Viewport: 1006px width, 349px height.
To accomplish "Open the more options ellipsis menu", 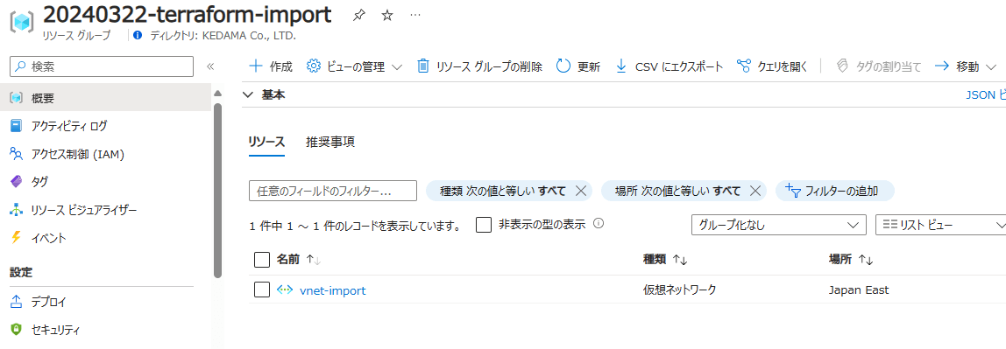I will [x=415, y=15].
